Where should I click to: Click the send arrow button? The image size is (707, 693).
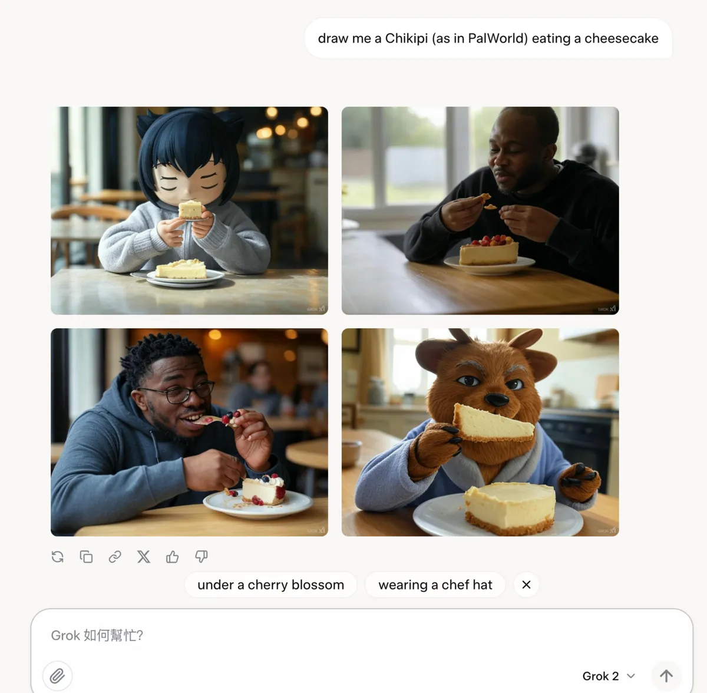point(666,676)
